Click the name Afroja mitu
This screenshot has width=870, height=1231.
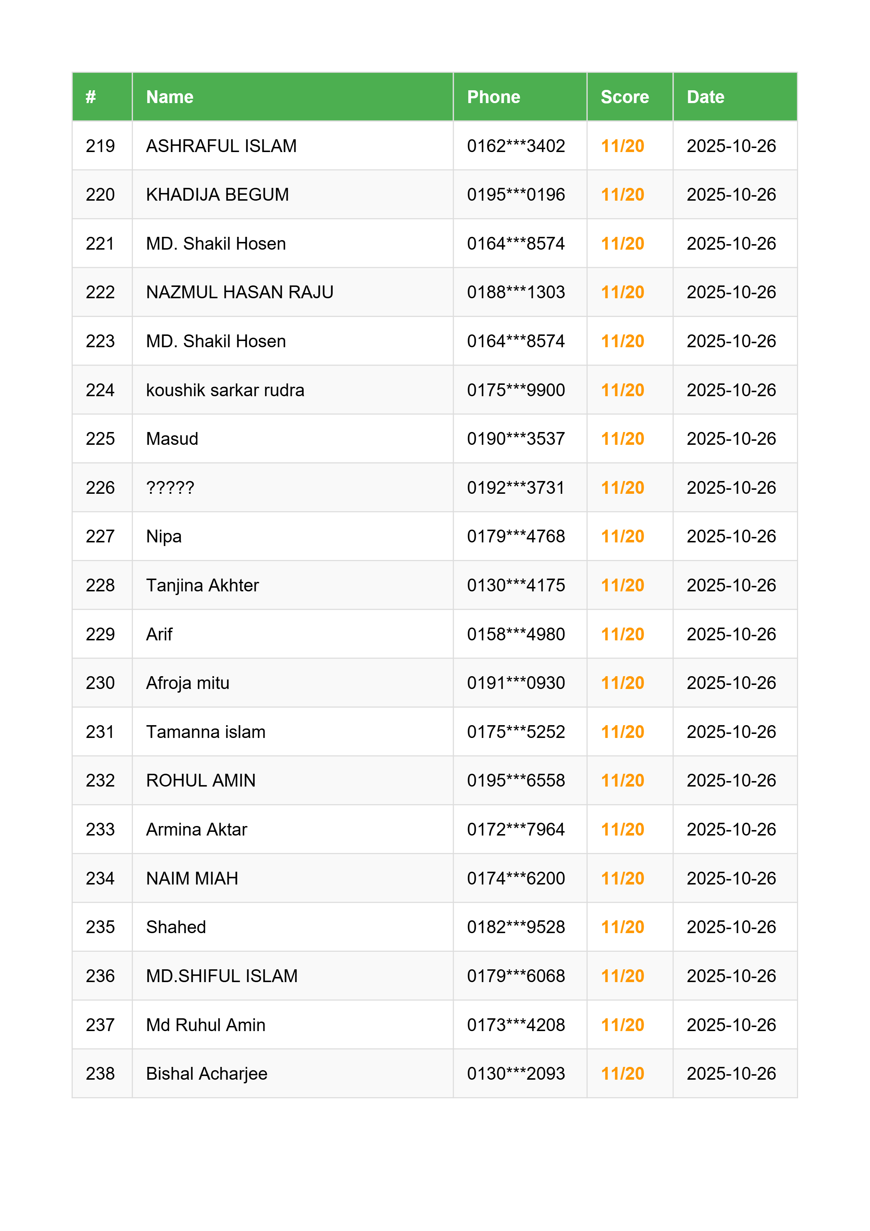point(187,682)
